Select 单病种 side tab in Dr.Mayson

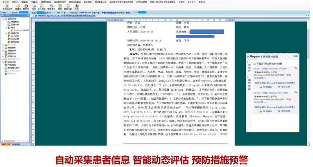point(249,68)
